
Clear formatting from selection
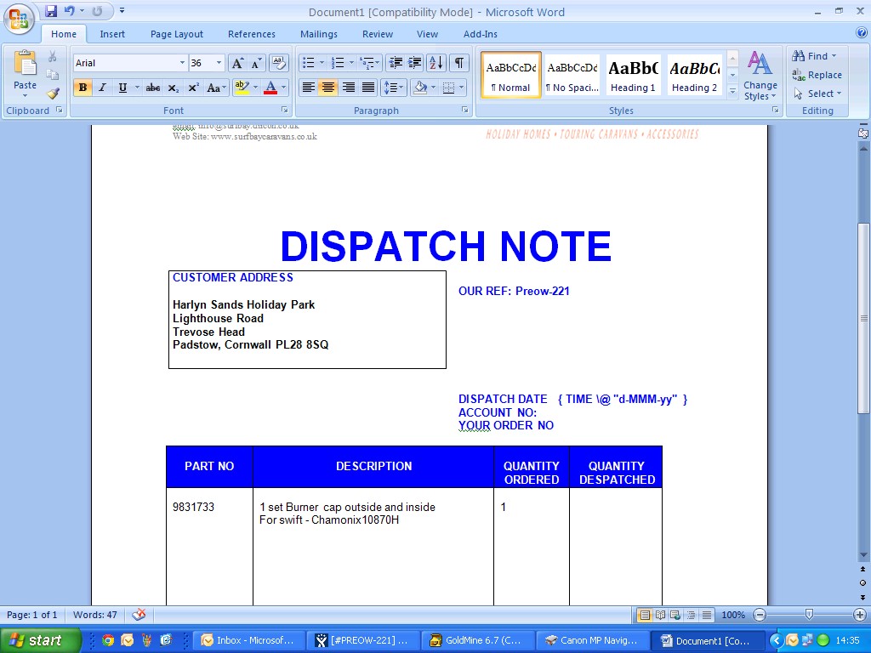point(279,63)
